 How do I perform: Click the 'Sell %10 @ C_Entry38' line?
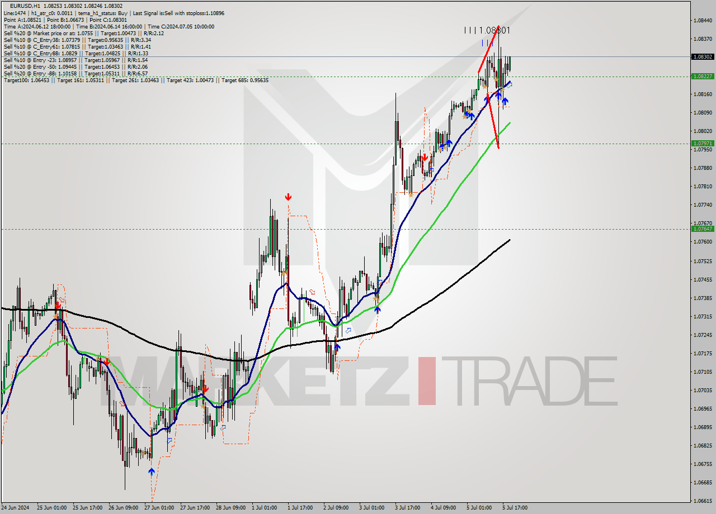click(77, 40)
